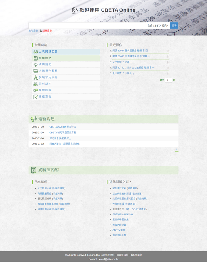This screenshot has width=207, height=262.
Task: Open the 正史佛教資料類編 collection link
Action: (121, 194)
